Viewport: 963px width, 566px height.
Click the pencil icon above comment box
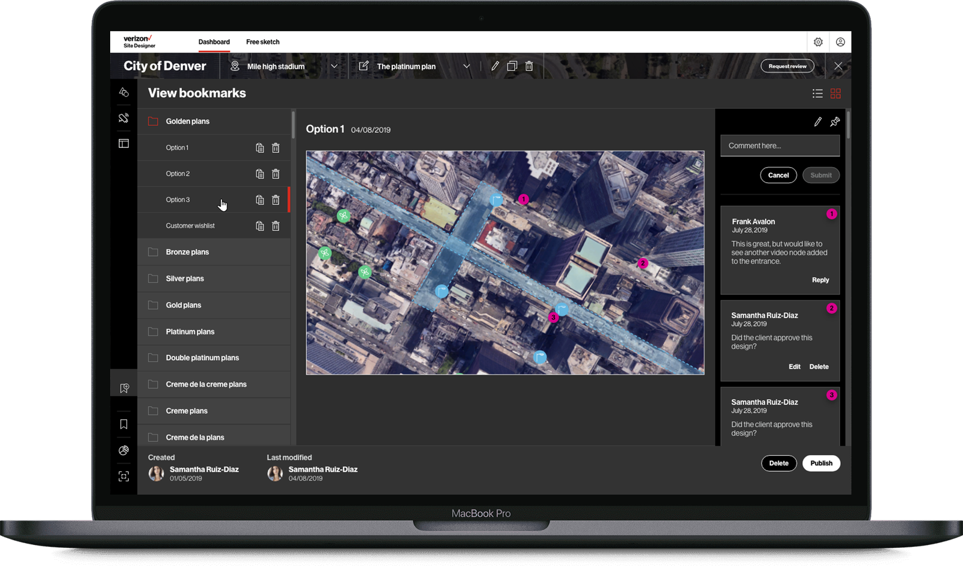tap(817, 122)
